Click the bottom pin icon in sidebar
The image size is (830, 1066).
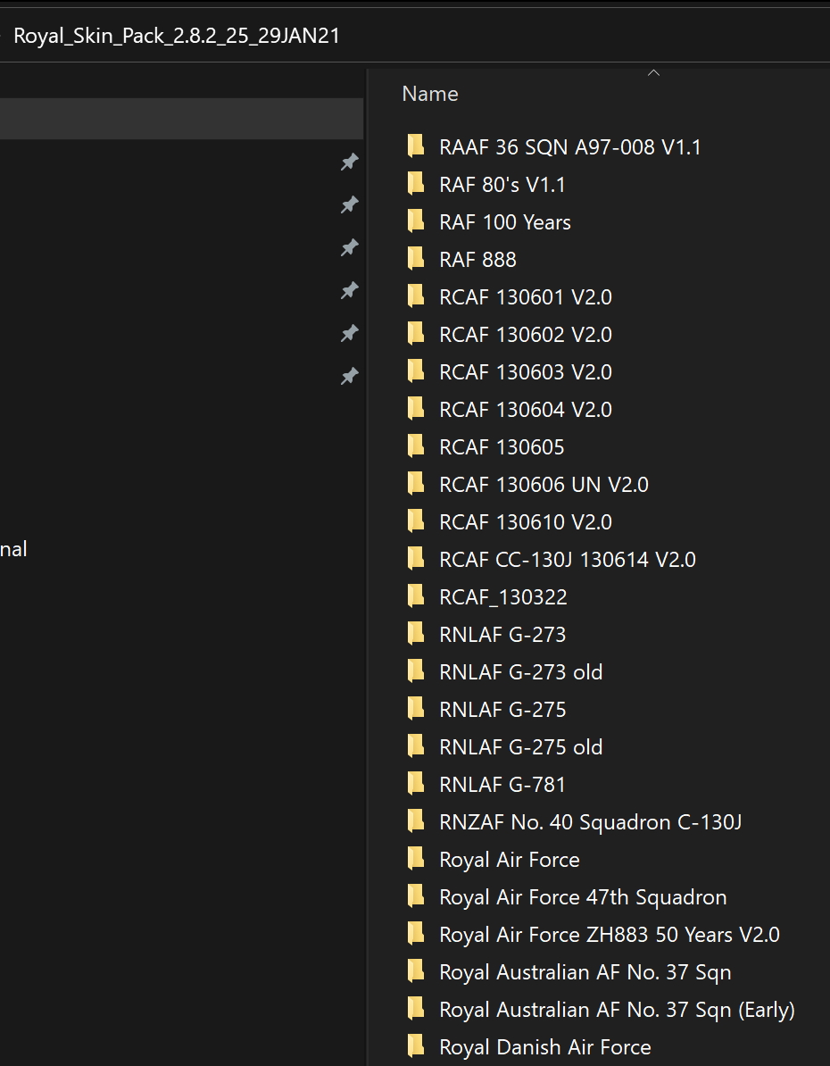click(x=349, y=376)
